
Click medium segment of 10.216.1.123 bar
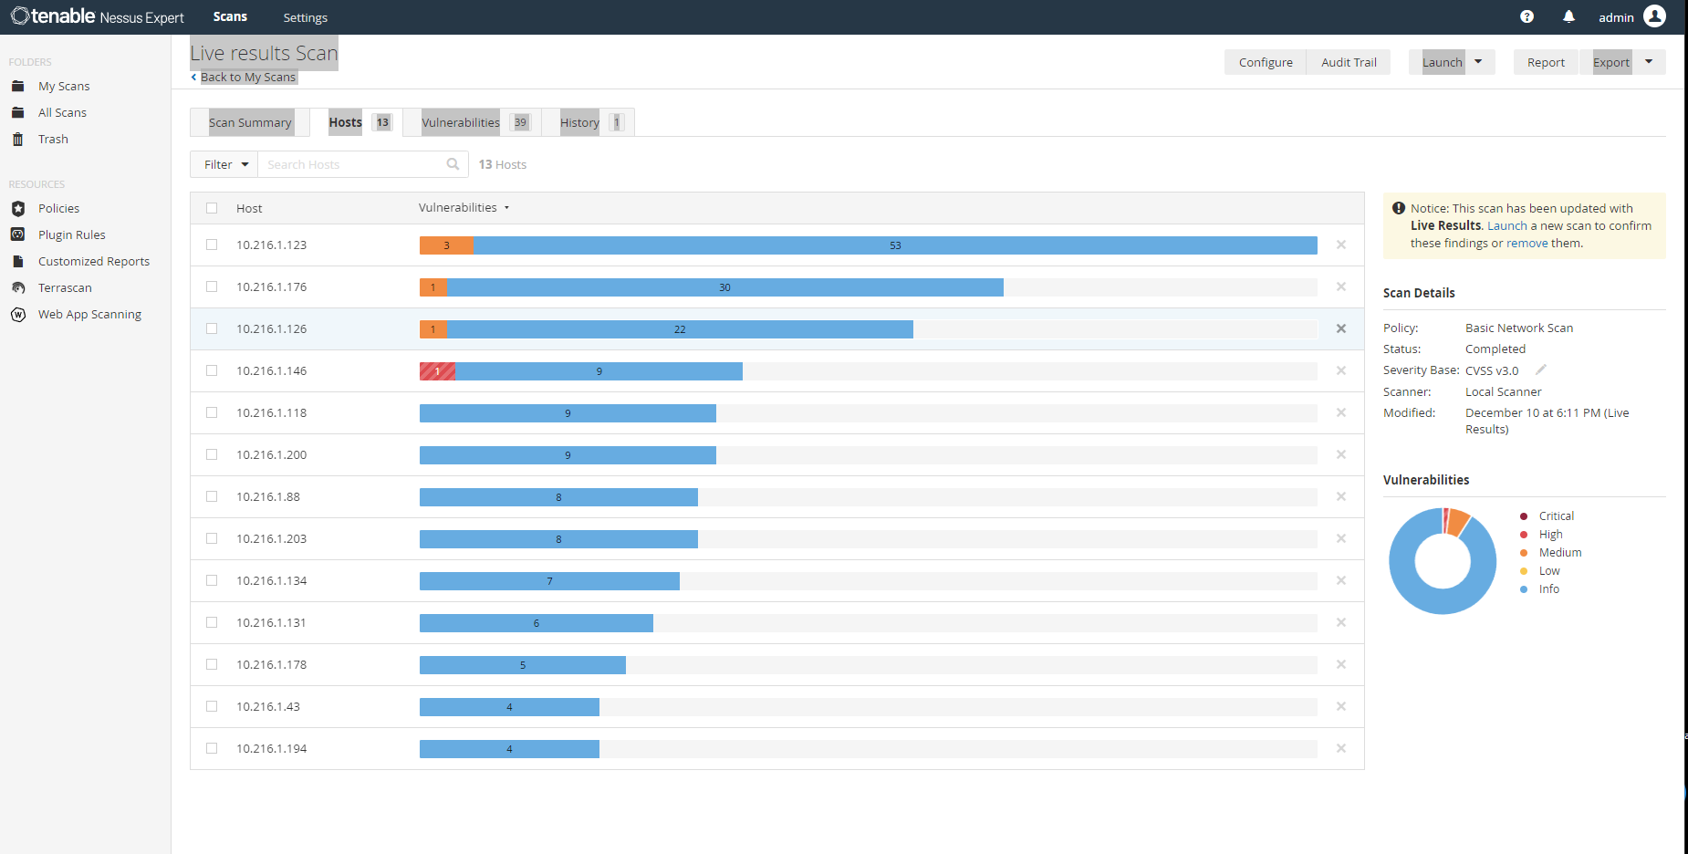(446, 245)
